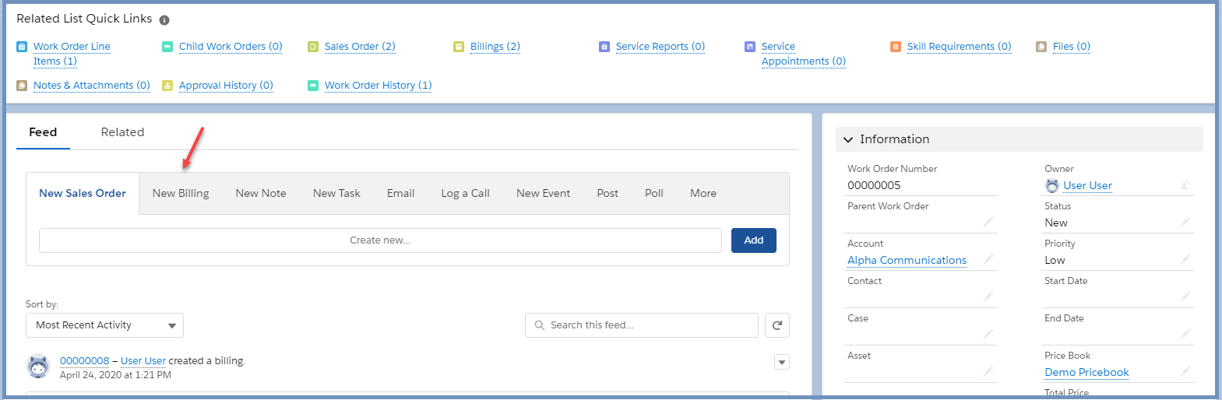1222x400 pixels.
Task: Click the Work Order Line Items icon
Action: (22, 47)
